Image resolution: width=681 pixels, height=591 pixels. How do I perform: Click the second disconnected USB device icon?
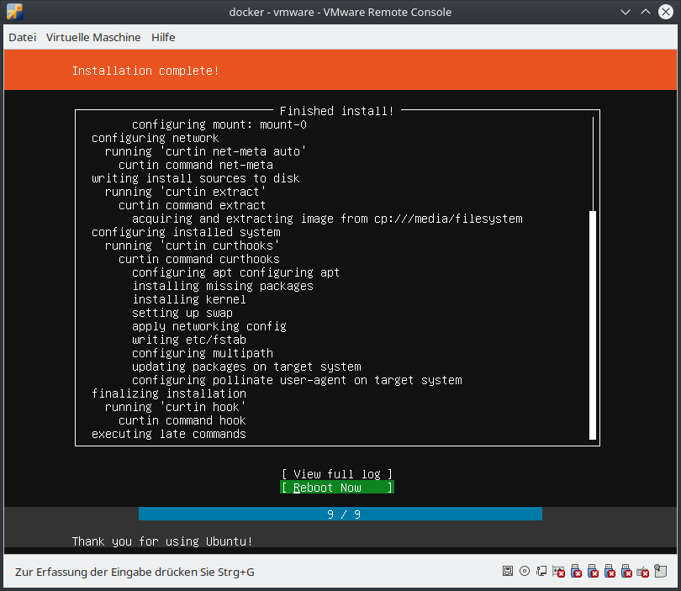(x=592, y=572)
